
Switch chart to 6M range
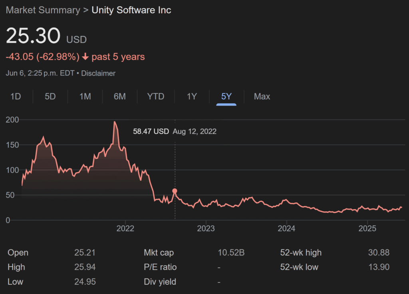[120, 97]
